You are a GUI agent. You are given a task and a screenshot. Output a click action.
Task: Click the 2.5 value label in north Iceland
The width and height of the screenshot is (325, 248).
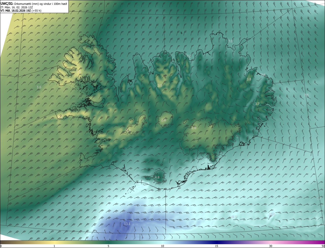(x=160, y=86)
